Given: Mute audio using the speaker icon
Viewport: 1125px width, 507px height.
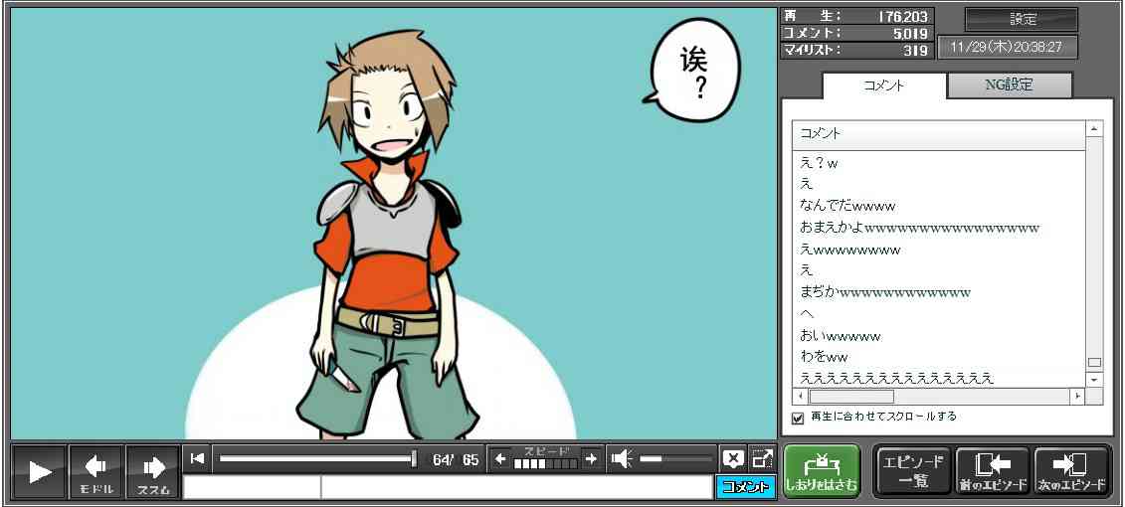Looking at the screenshot, I should pyautogui.click(x=622, y=458).
